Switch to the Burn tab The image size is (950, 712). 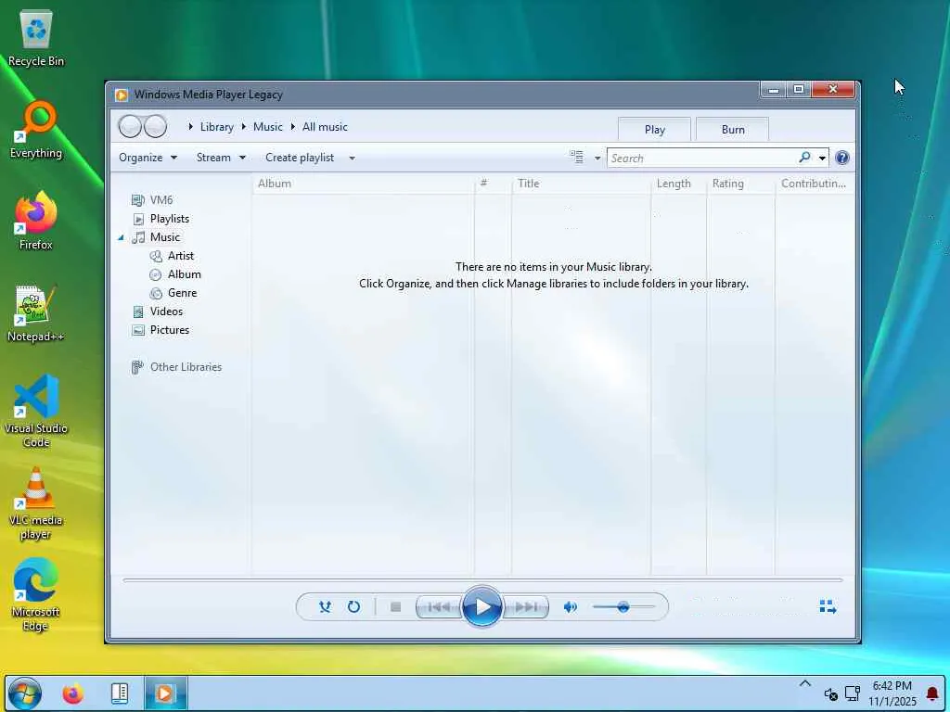pos(733,130)
